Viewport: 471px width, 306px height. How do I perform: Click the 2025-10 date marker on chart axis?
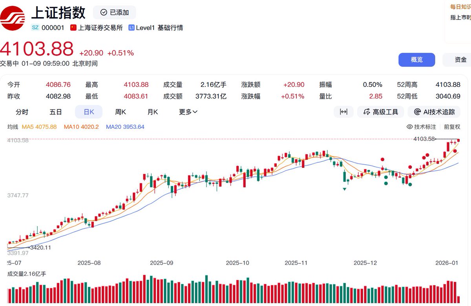[x=237, y=263]
